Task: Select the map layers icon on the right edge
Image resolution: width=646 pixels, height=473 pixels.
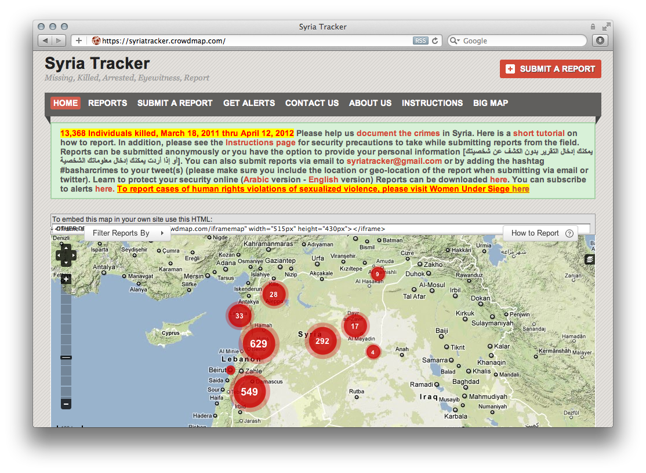Action: tap(589, 259)
